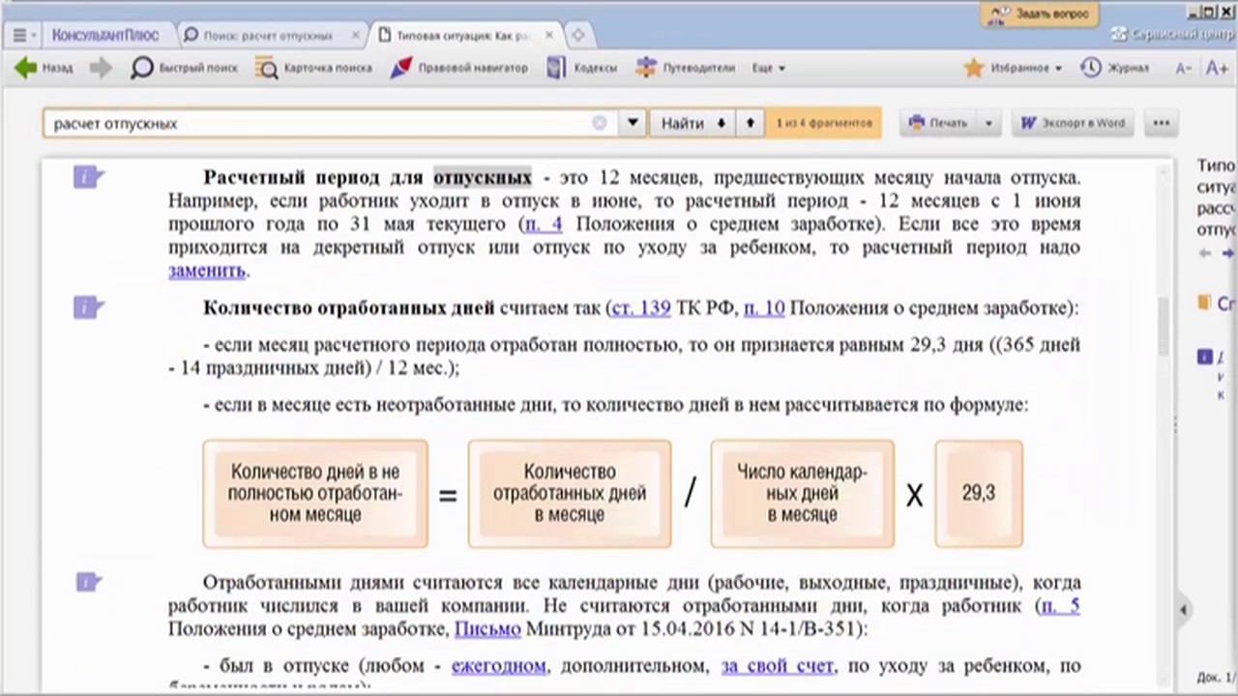
Task: Click the info icon beside 'Отработанными днями считаются'
Action: coord(88,582)
